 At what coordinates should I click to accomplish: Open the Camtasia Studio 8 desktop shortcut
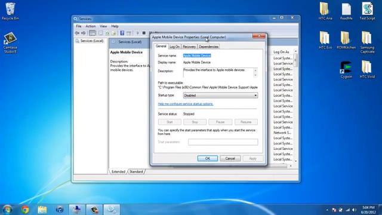point(10,42)
